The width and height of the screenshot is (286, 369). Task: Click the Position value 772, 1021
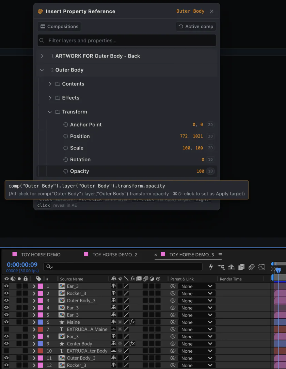[x=191, y=136]
